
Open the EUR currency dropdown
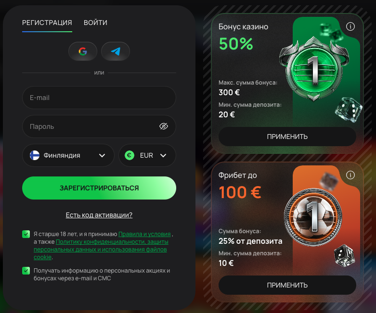(147, 155)
